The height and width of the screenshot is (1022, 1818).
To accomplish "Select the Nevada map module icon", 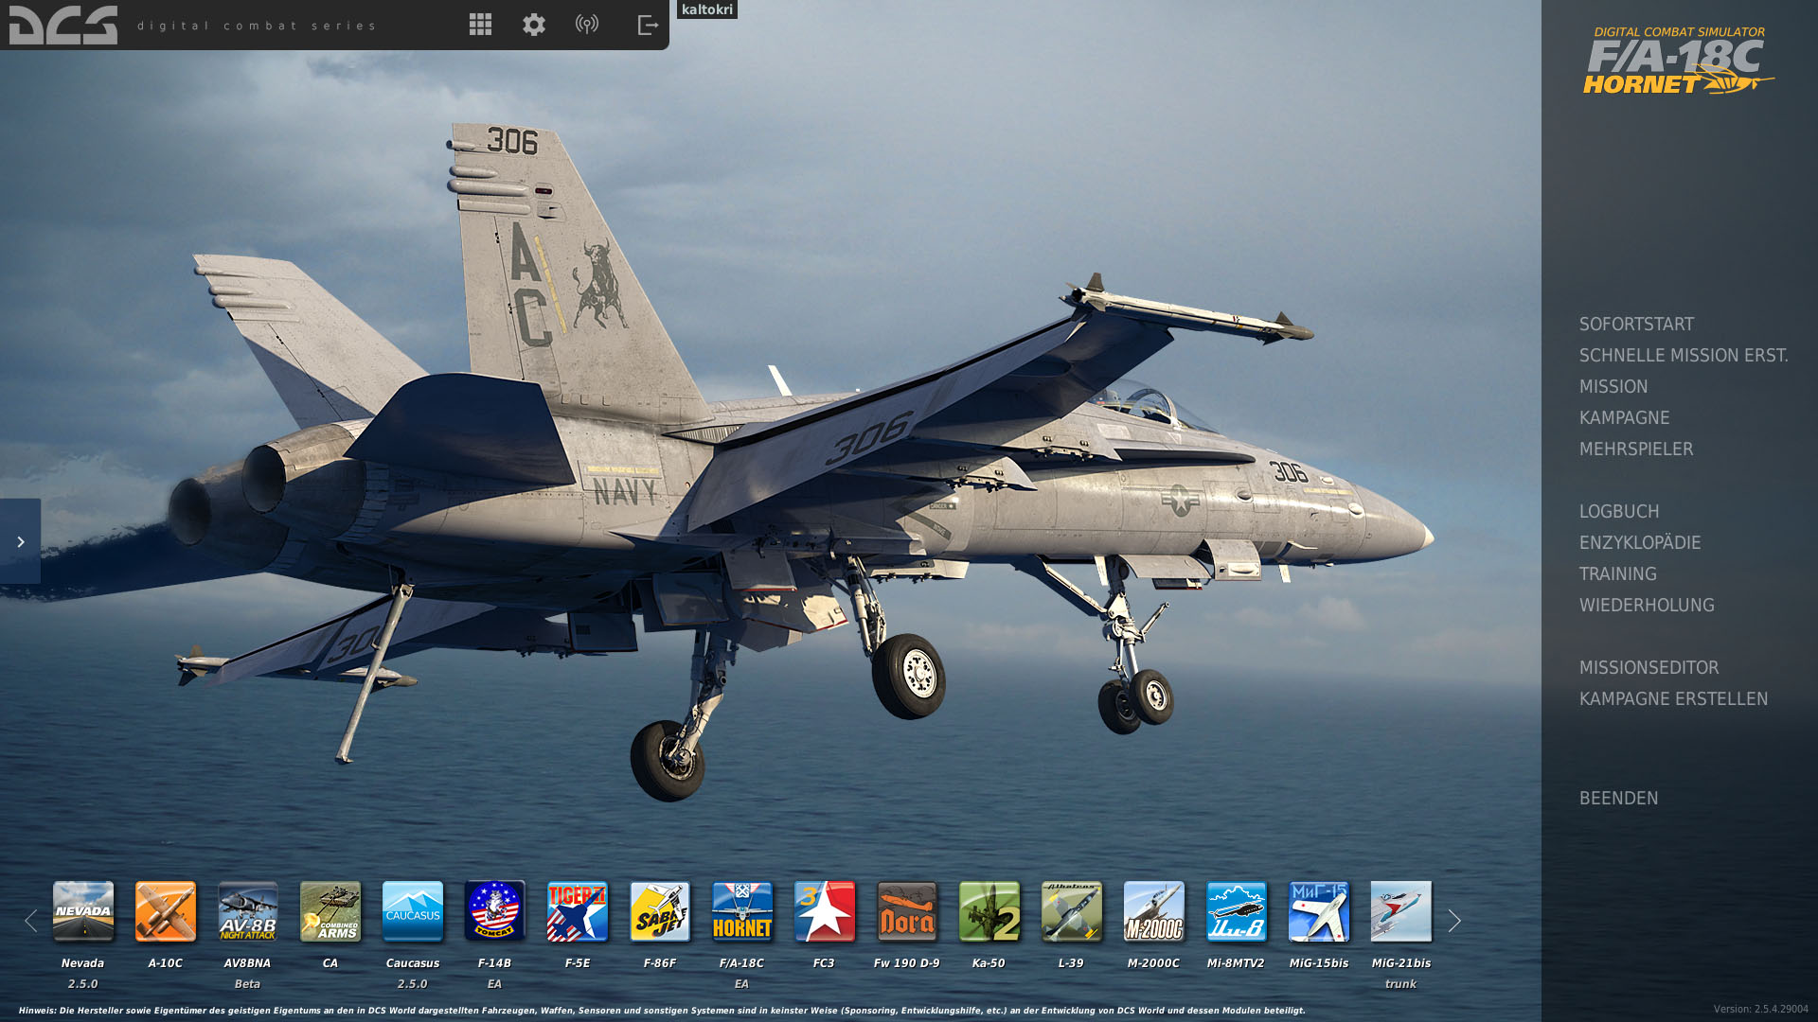I will pyautogui.click(x=83, y=911).
